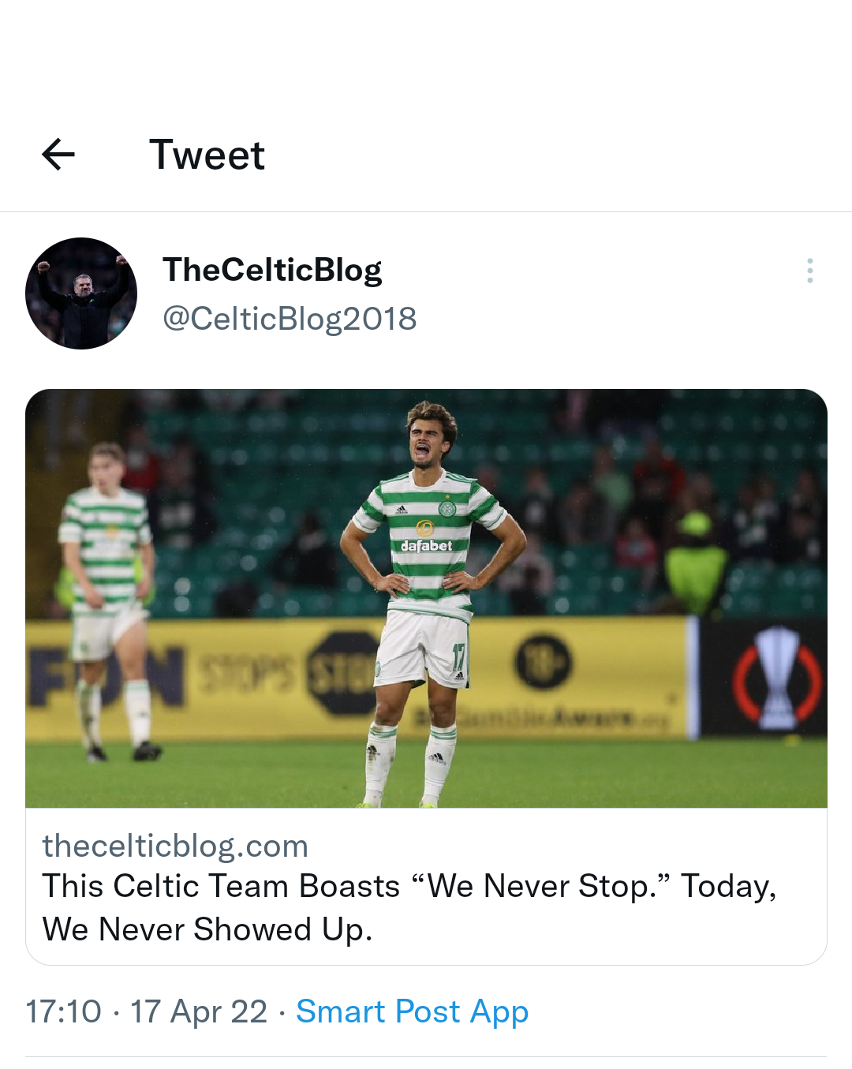Click the Smart Post App source link
Screen dimensions: 852x1069
pos(412,1011)
